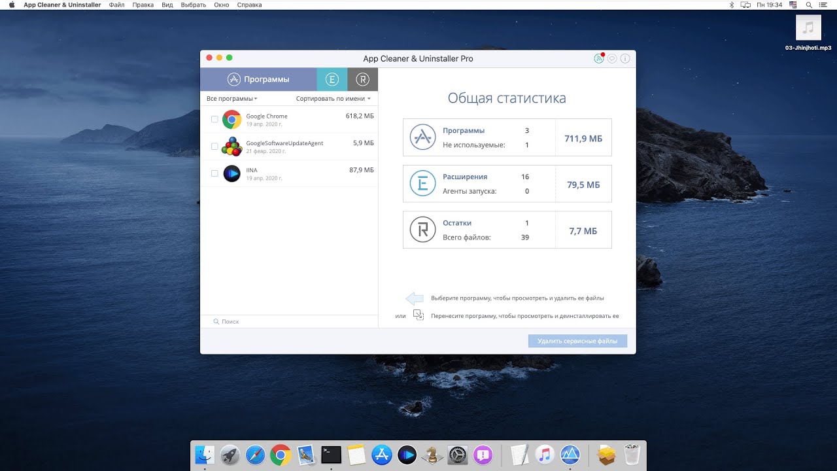Open the Правка menu

(x=143, y=5)
